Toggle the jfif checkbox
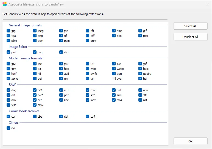Viewport: 212px width, 149px height. pos(88,31)
